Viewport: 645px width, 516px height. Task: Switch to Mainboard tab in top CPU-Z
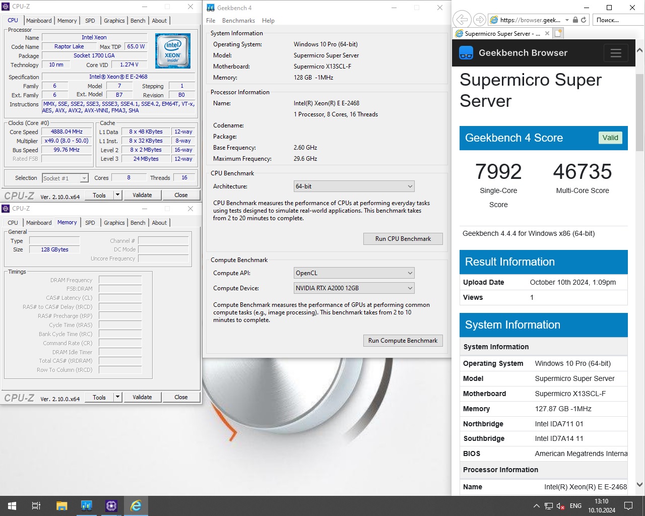pyautogui.click(x=39, y=21)
